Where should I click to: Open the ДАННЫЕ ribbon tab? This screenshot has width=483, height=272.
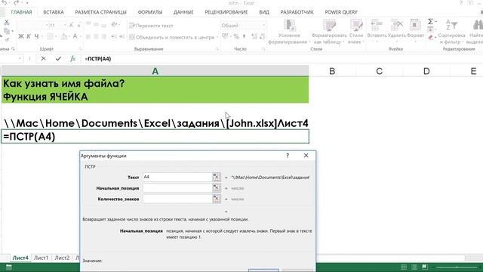click(183, 12)
